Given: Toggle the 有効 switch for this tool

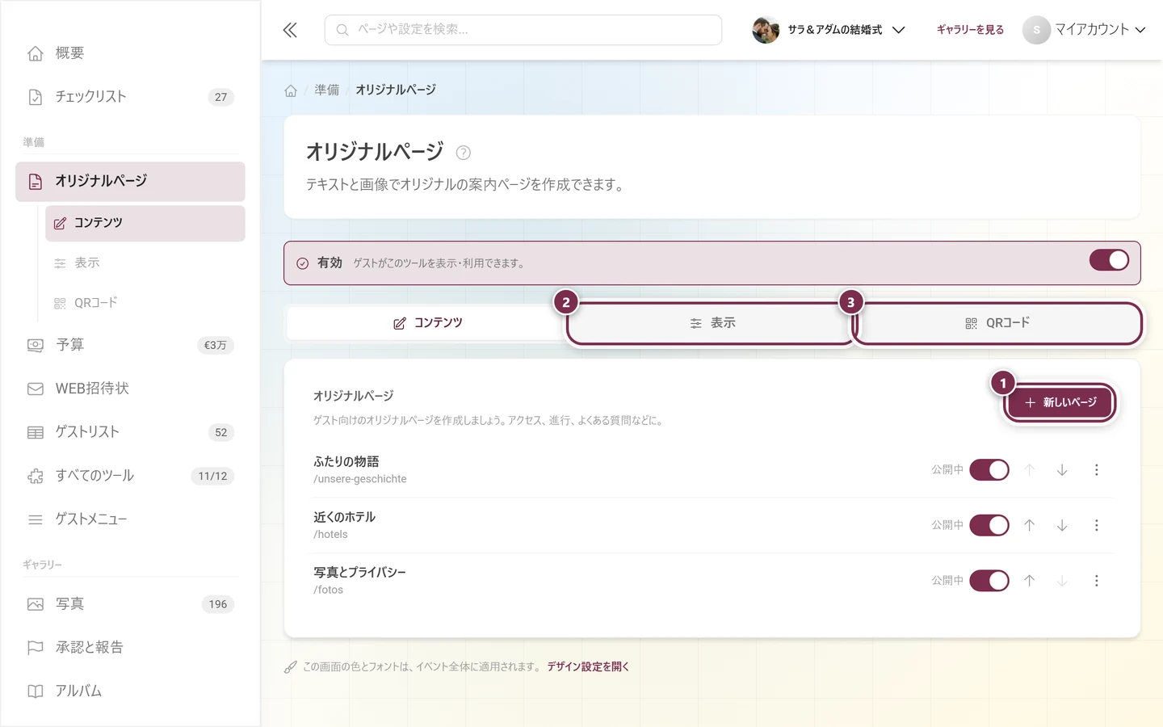Looking at the screenshot, I should tap(1109, 260).
